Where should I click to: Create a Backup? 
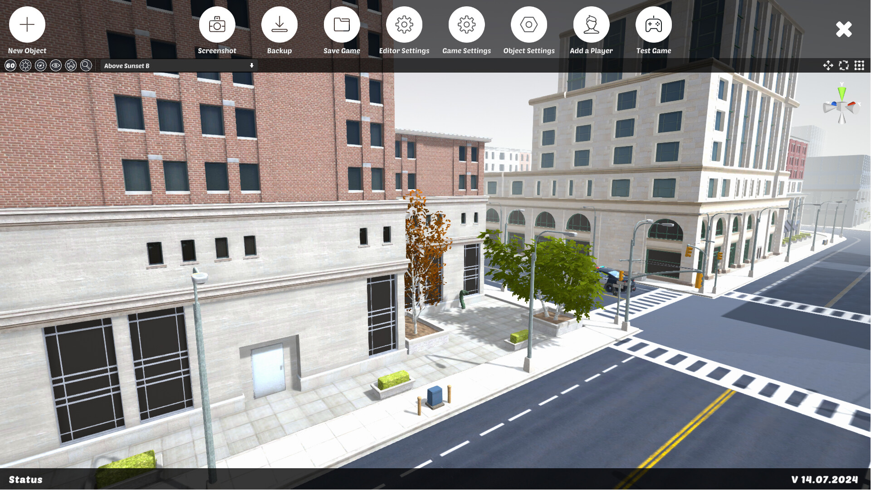279,25
